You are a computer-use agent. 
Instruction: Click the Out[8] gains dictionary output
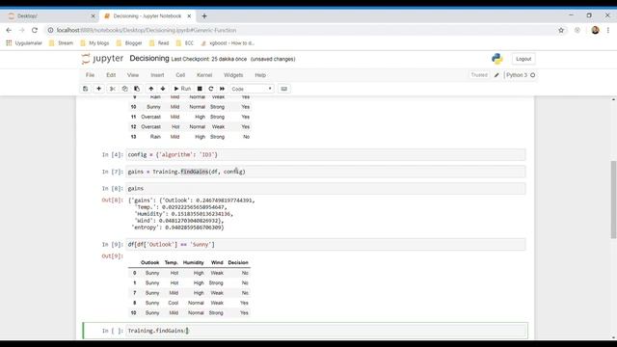(x=192, y=214)
